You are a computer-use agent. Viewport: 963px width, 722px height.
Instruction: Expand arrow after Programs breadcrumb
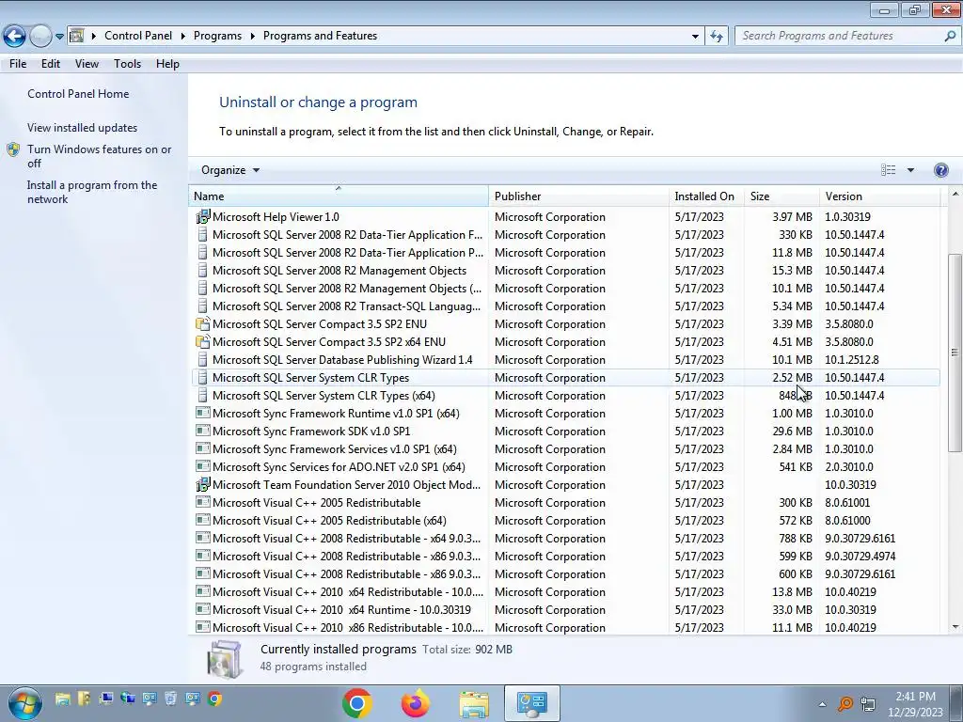click(x=252, y=36)
